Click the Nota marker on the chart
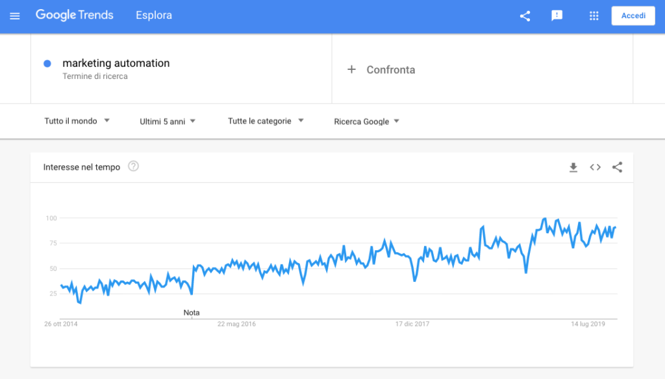Image resolution: width=665 pixels, height=379 pixels. click(x=192, y=312)
